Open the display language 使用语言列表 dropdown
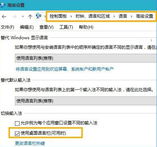Image resolution: width=157 pixels, height=147 pixels. 86,58
